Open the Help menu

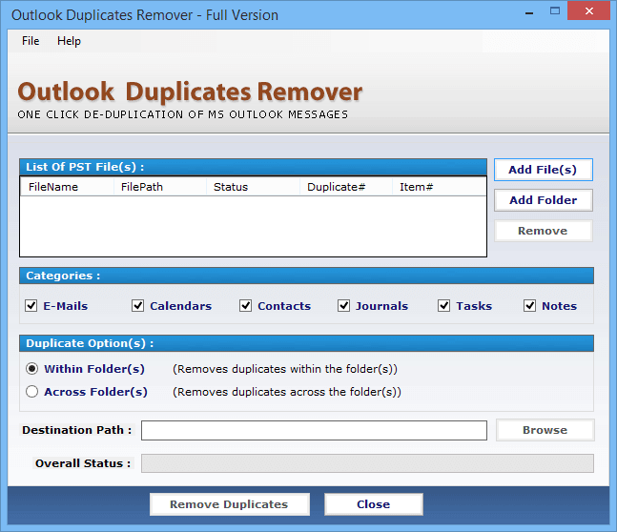(69, 41)
